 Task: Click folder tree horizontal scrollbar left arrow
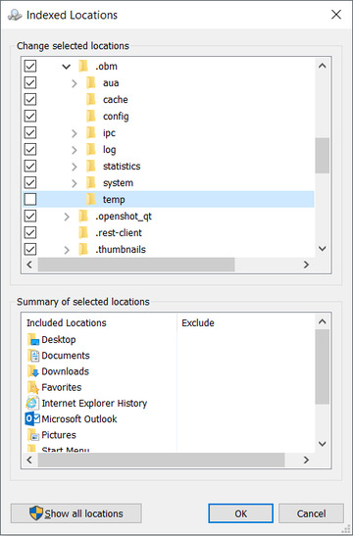click(29, 265)
